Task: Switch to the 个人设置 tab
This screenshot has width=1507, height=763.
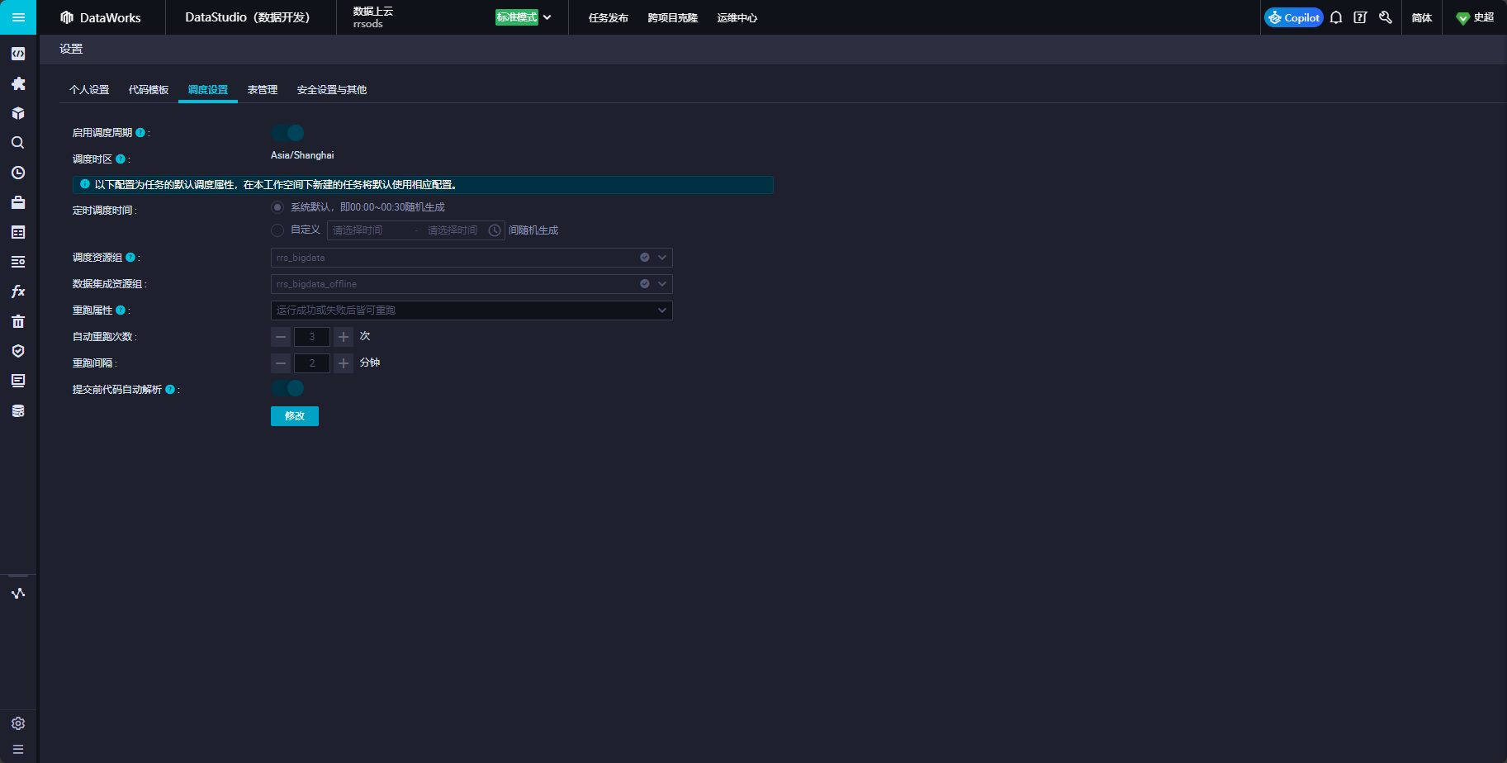Action: [89, 90]
